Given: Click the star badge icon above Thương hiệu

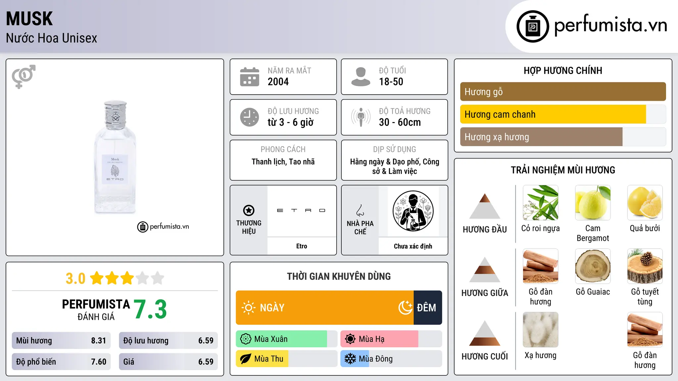Looking at the screenshot, I should tap(249, 210).
